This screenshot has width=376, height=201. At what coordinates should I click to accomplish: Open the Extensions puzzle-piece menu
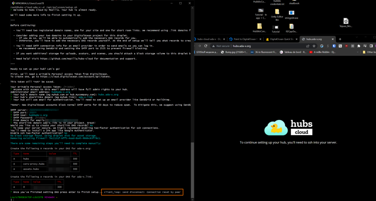pos(359,46)
